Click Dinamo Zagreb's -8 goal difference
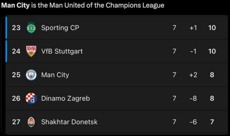This screenshot has width=230, height=136. coord(193,98)
